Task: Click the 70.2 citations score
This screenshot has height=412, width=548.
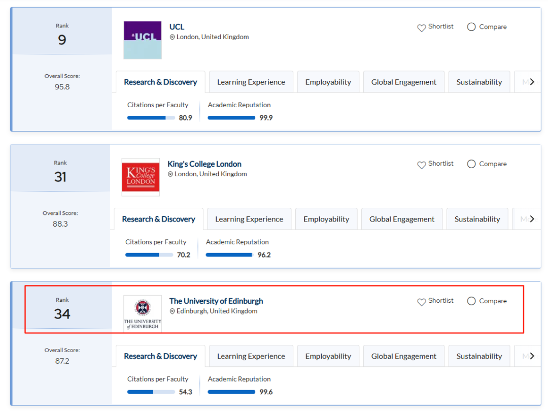Action: click(184, 255)
